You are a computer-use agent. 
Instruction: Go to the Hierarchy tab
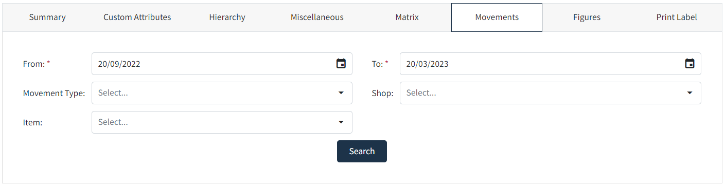227,17
